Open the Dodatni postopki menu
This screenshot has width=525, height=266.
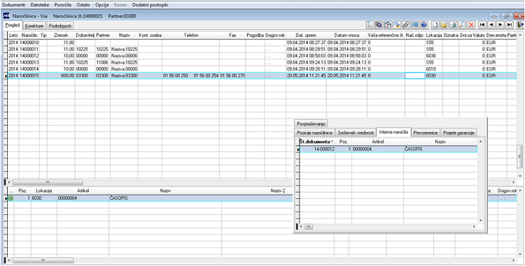pyautogui.click(x=150, y=5)
